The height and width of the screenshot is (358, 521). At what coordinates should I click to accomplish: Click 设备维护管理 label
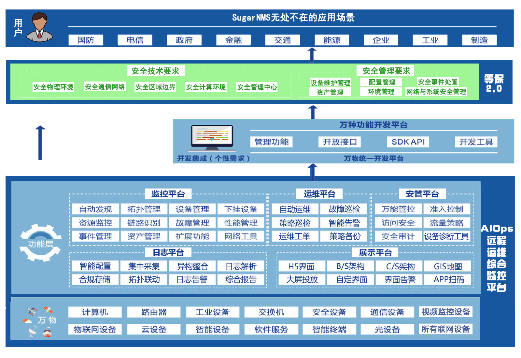pyautogui.click(x=330, y=82)
